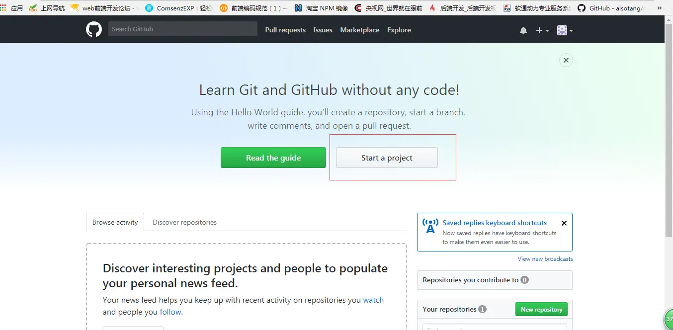This screenshot has width=673, height=330.
Task: Click the Your repositories count badge 1
Action: click(x=482, y=309)
